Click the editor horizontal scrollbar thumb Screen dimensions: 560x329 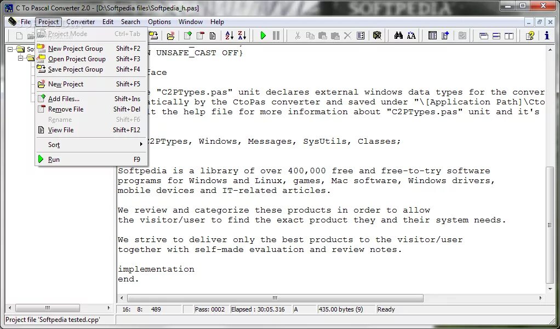pos(275,298)
